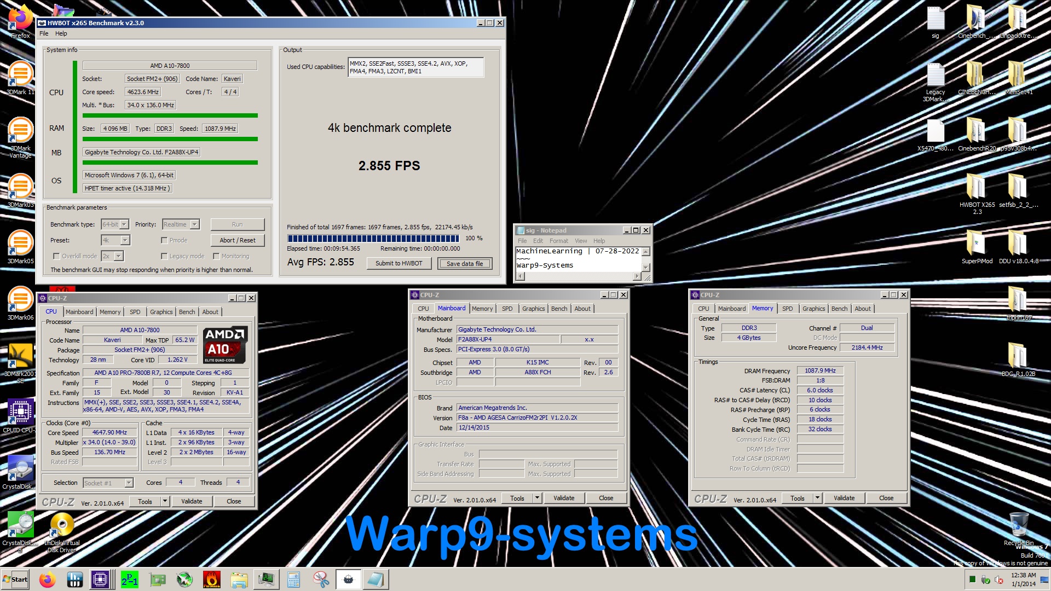This screenshot has height=591, width=1051.
Task: Toggle the Monitoring checkbox
Action: click(216, 256)
